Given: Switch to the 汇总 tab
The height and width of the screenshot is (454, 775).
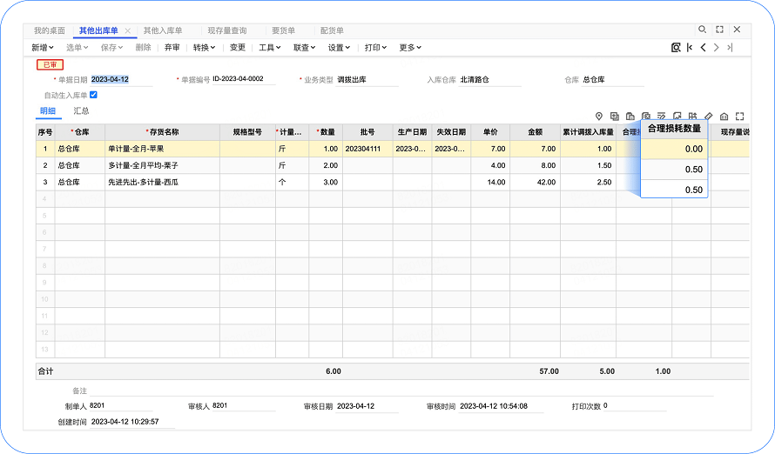Looking at the screenshot, I should click(81, 111).
